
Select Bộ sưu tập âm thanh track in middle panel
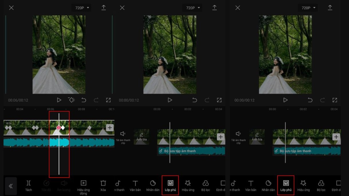point(191,151)
